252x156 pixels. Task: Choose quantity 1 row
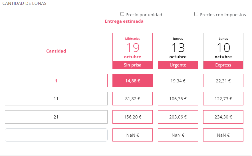click(56, 81)
